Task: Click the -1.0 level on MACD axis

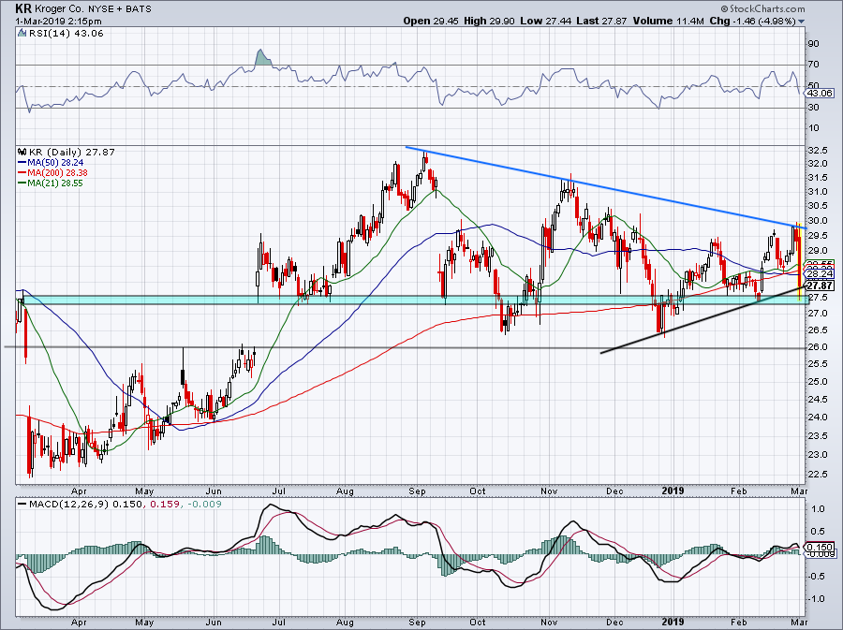Action: (x=817, y=599)
